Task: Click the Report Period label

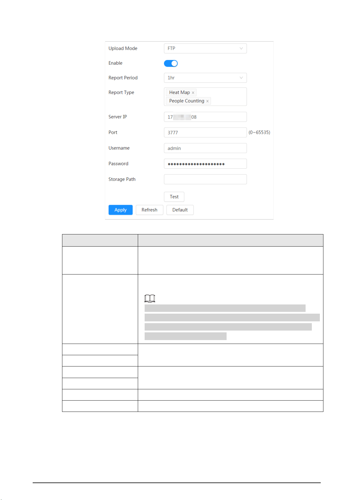Action: pos(123,78)
